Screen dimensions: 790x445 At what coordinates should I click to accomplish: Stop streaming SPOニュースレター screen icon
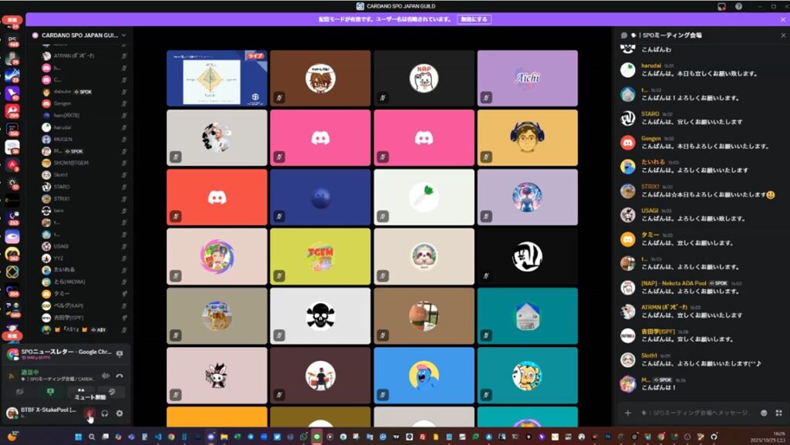click(120, 354)
